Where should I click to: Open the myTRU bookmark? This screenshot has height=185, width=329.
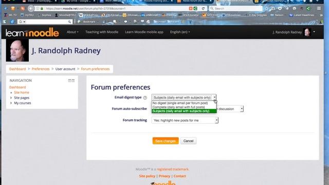coord(27,15)
